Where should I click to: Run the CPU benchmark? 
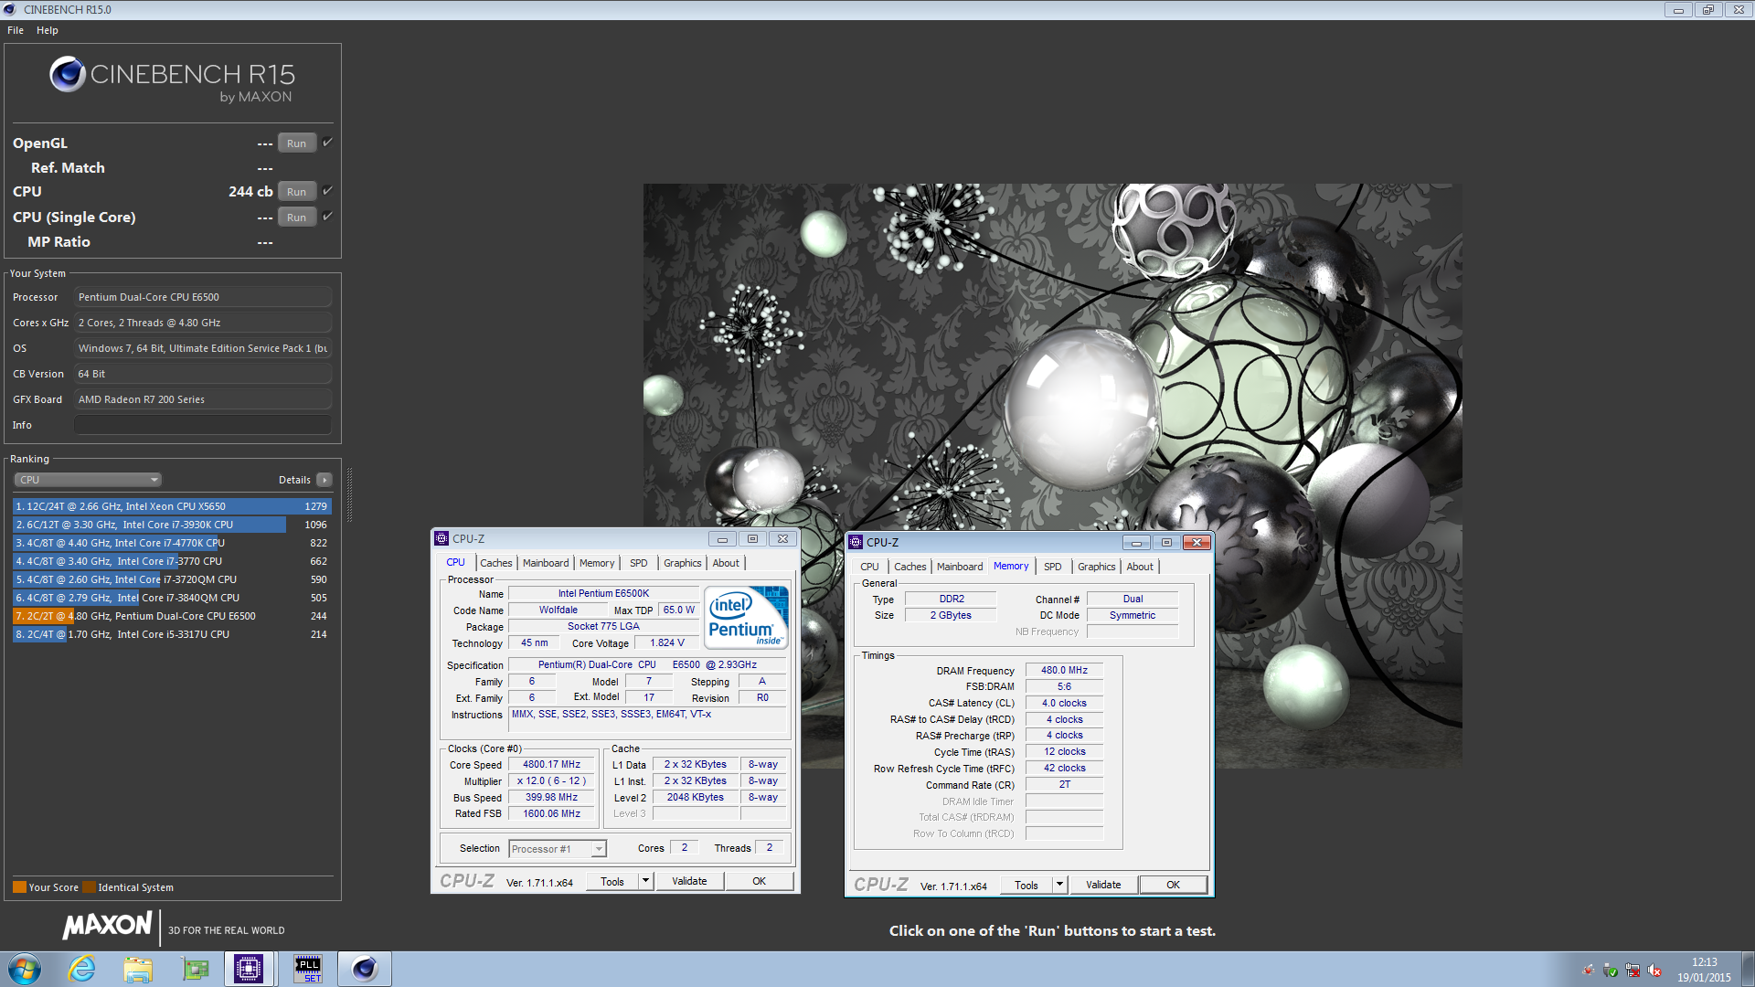point(297,191)
